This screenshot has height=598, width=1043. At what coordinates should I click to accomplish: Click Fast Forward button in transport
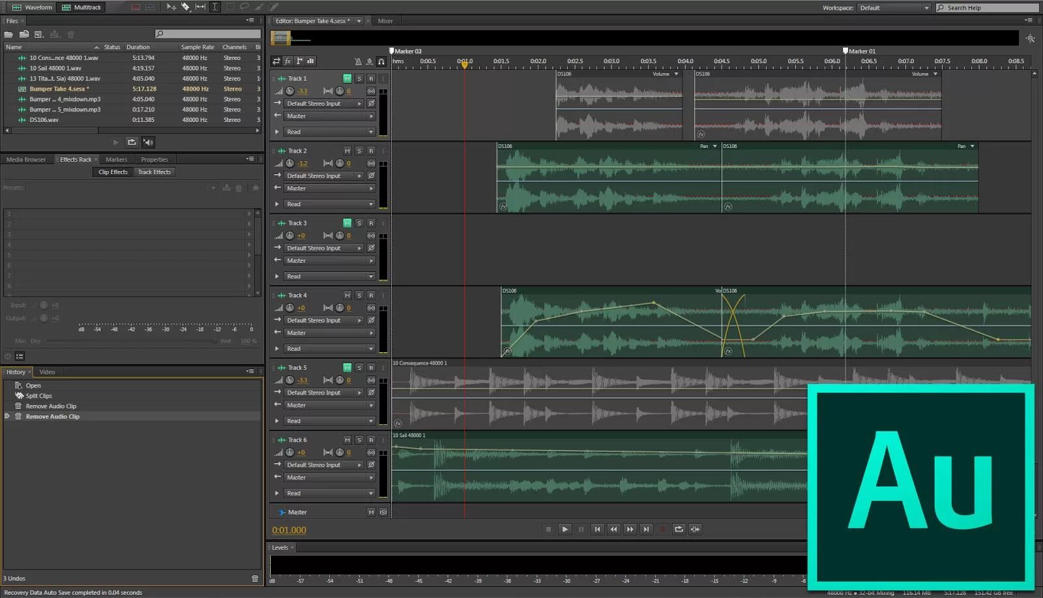pos(630,530)
